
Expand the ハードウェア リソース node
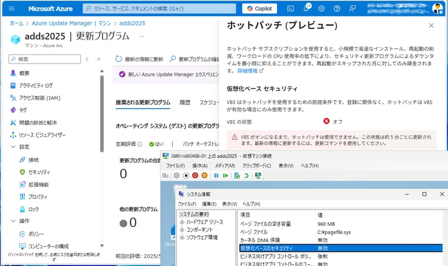(x=182, y=222)
